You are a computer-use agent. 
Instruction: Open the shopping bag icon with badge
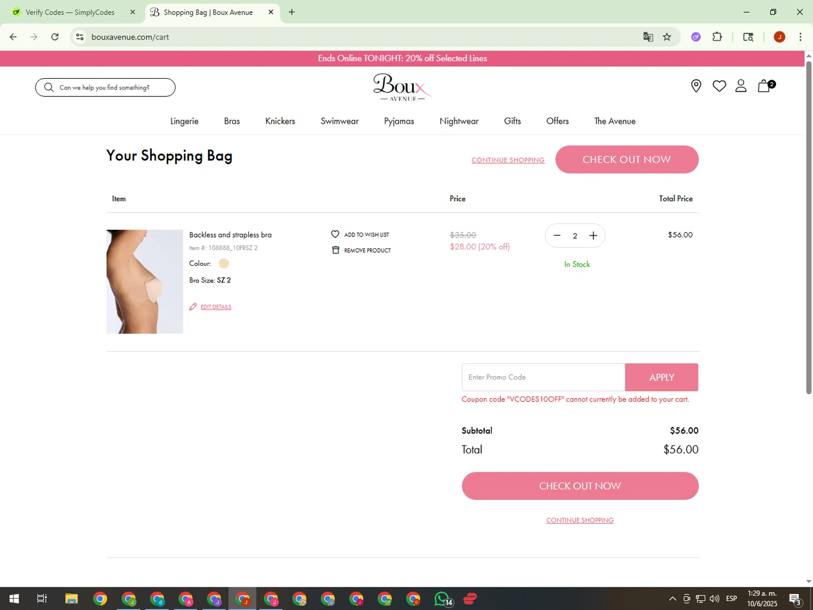[x=765, y=86]
